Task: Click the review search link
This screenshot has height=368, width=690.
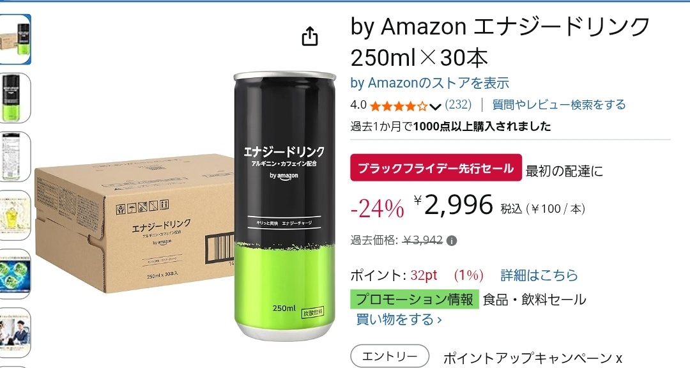Action: coord(559,105)
